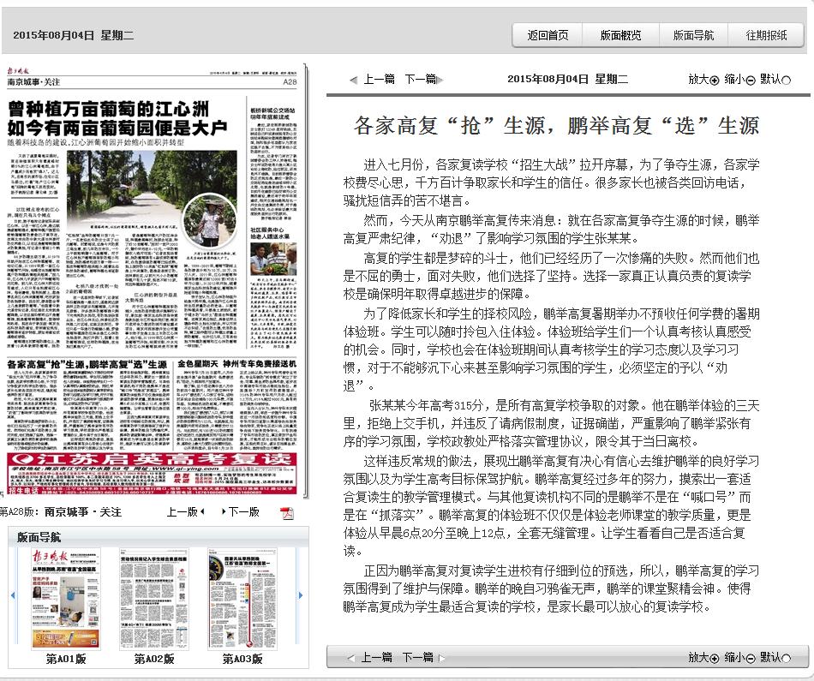Viewport: 814px width, 681px height.
Task: Open 下一篇 next article in bottom bar
Action: click(417, 657)
